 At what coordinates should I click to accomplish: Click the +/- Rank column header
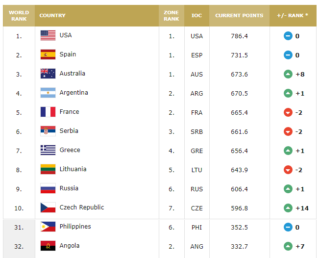click(293, 16)
